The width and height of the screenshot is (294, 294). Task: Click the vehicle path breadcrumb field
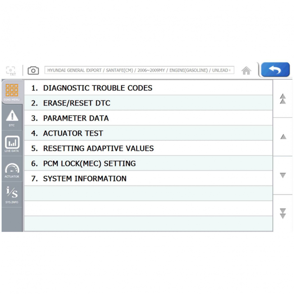(139, 71)
